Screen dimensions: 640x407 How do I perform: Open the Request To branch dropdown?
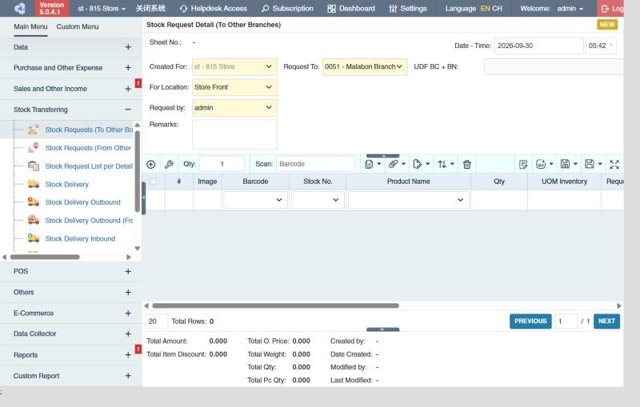coord(365,67)
